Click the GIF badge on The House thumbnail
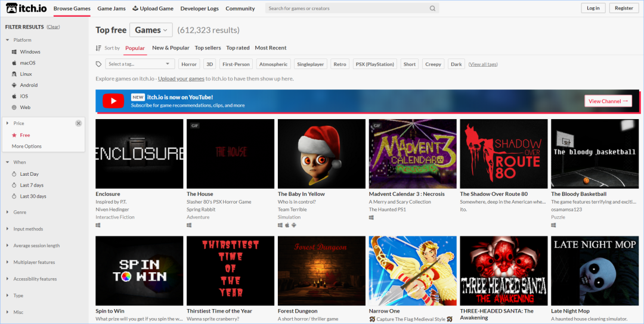 coord(194,126)
